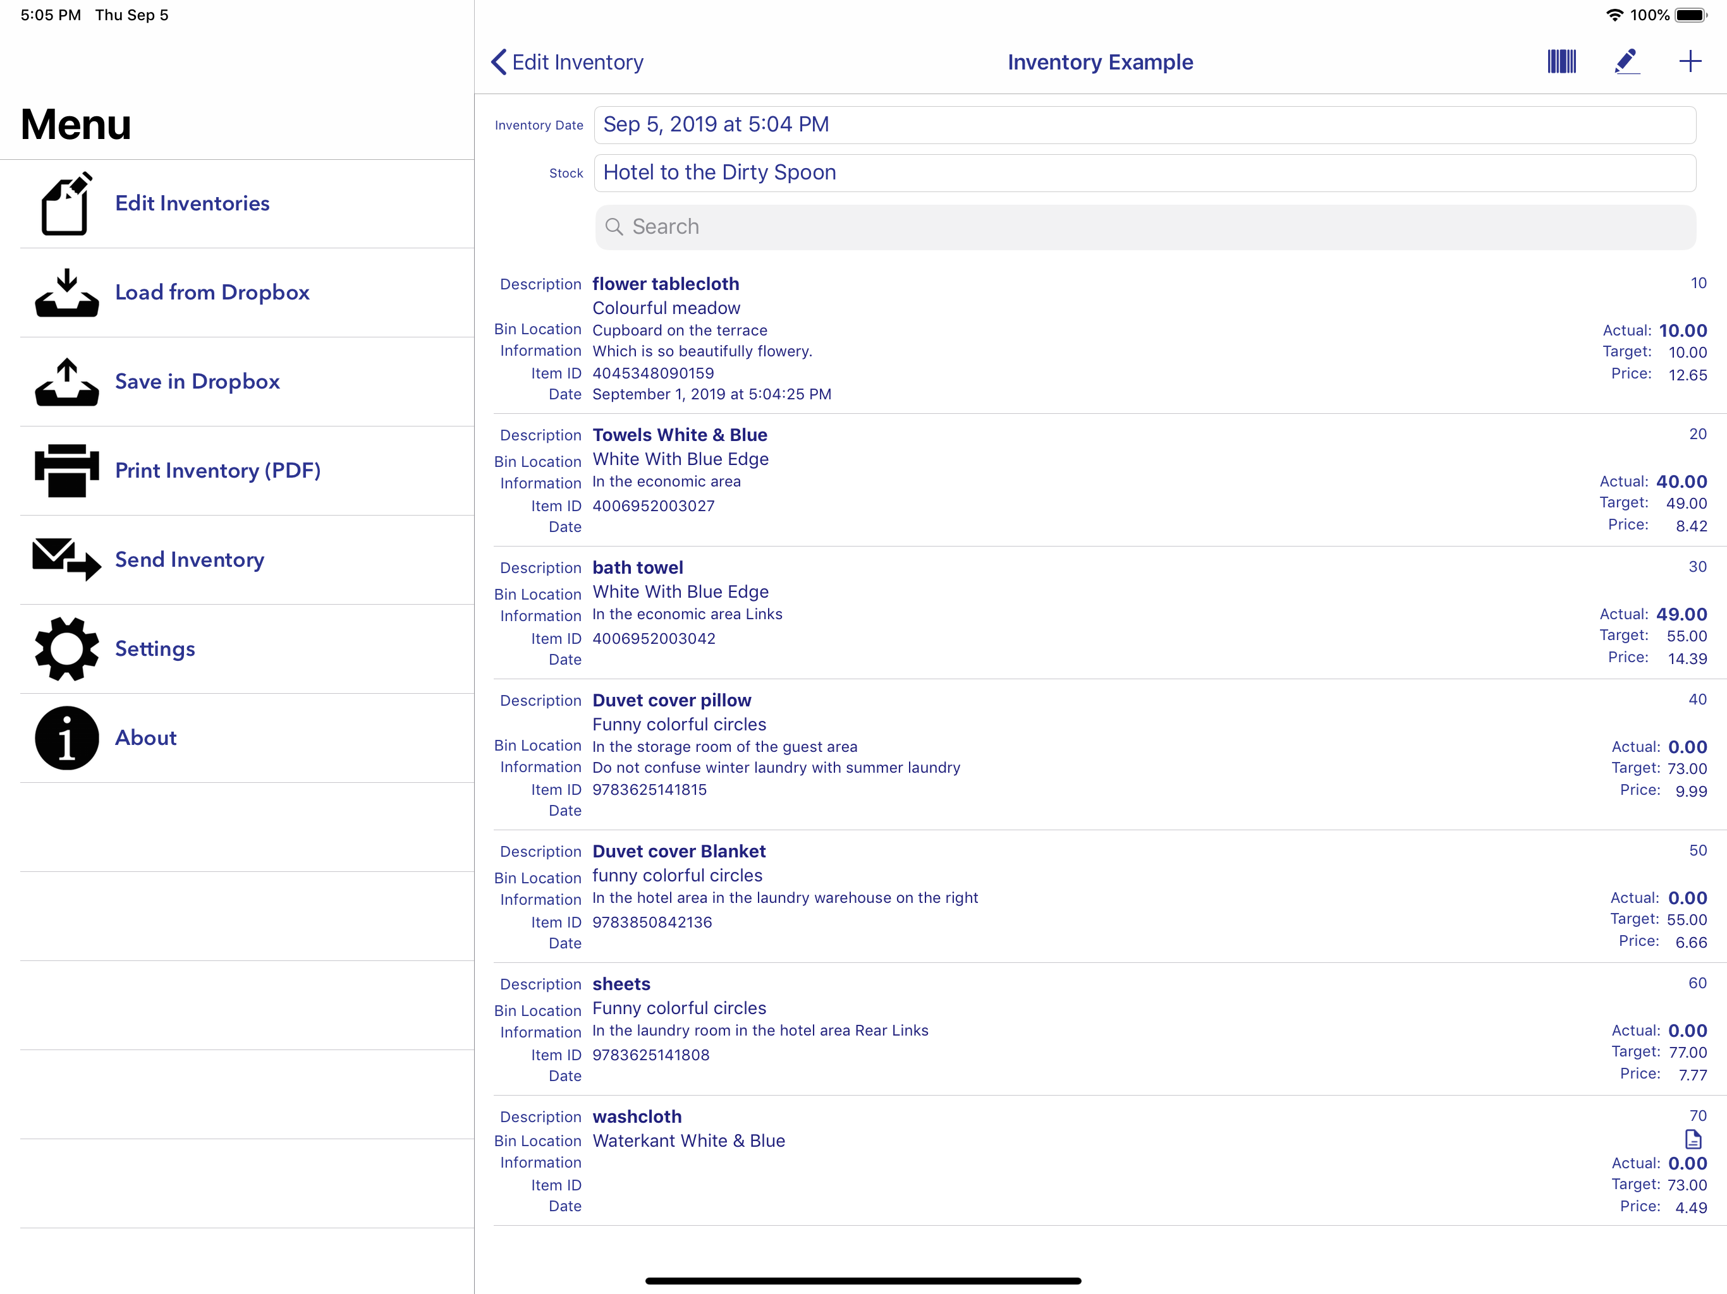Click the Save in Dropbox upload icon
The image size is (1727, 1294).
click(x=67, y=382)
